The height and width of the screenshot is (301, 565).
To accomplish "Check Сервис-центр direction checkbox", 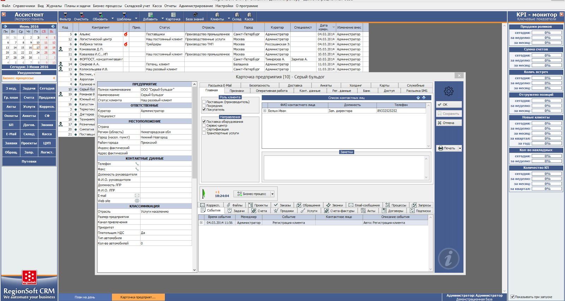I will tap(204, 126).
